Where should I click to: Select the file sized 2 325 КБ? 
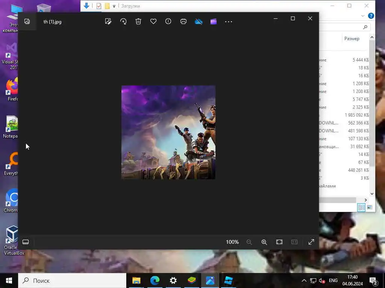(x=344, y=107)
